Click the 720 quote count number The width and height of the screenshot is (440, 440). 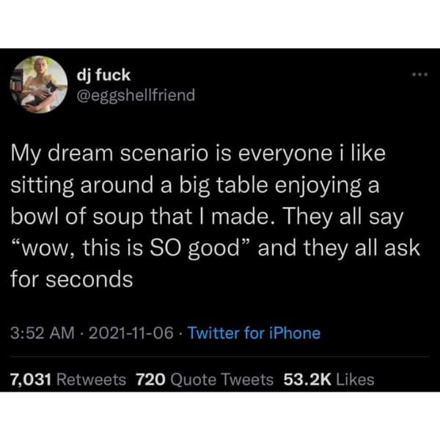[x=150, y=379]
